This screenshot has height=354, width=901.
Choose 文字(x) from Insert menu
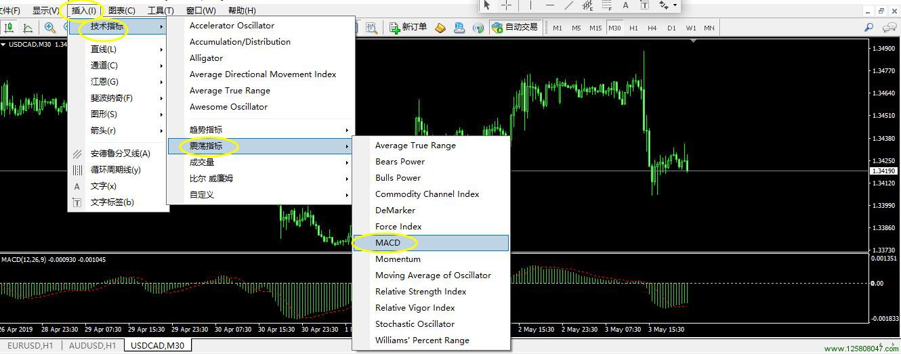point(118,186)
